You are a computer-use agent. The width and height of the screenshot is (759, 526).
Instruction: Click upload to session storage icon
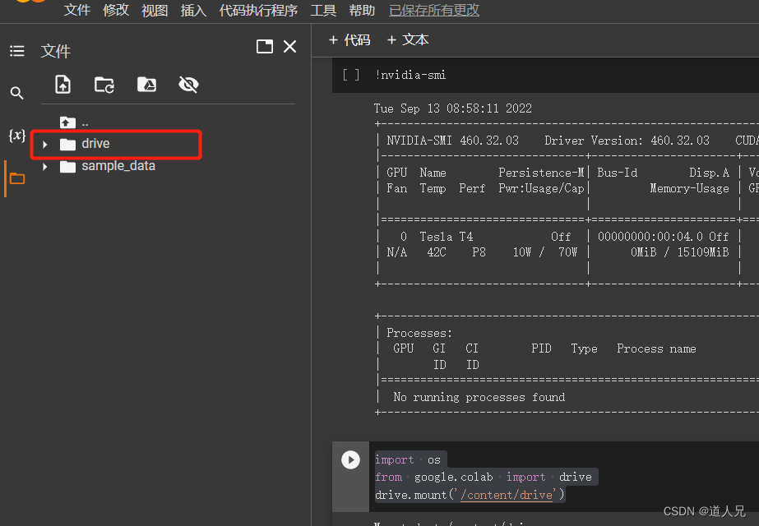click(63, 85)
